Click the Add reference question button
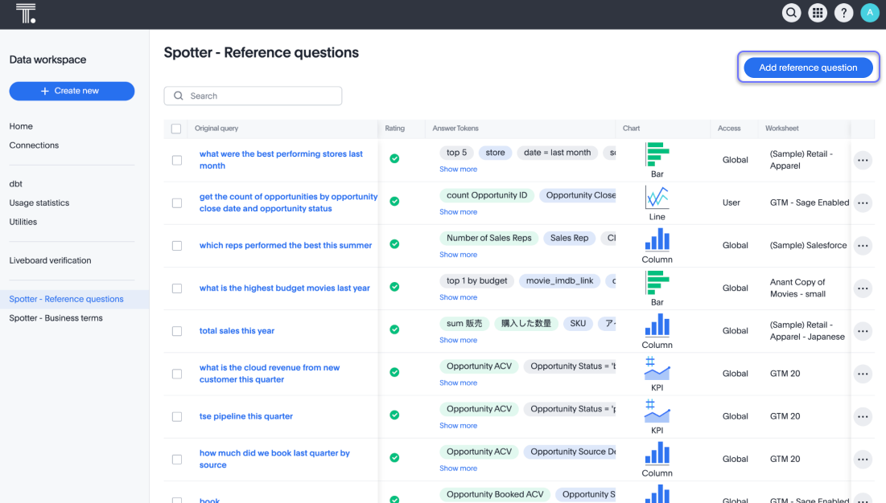 click(x=808, y=67)
